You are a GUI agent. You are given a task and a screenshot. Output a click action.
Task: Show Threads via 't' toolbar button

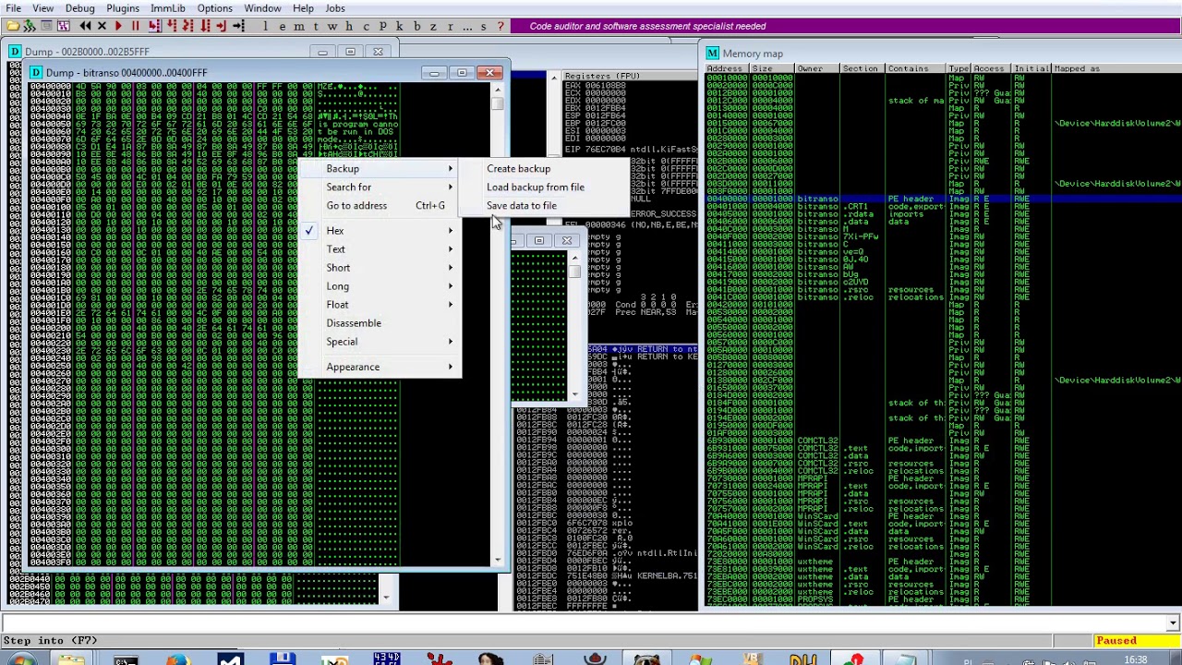coord(316,26)
